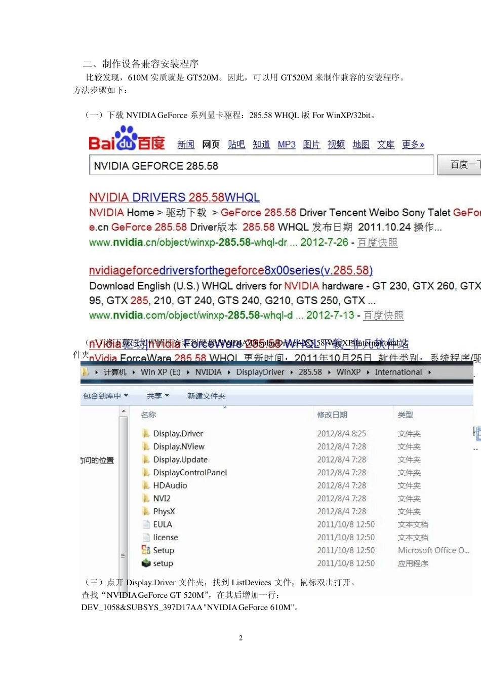Click the HDAudio folder name
The height and width of the screenshot is (681, 481).
pyautogui.click(x=170, y=485)
